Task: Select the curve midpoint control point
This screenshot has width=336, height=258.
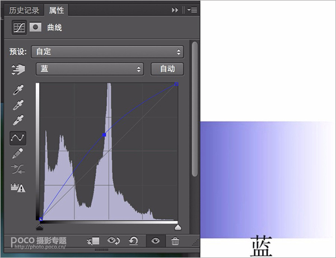Action: coord(104,135)
